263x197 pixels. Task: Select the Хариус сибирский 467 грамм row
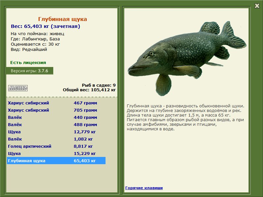[56, 103]
